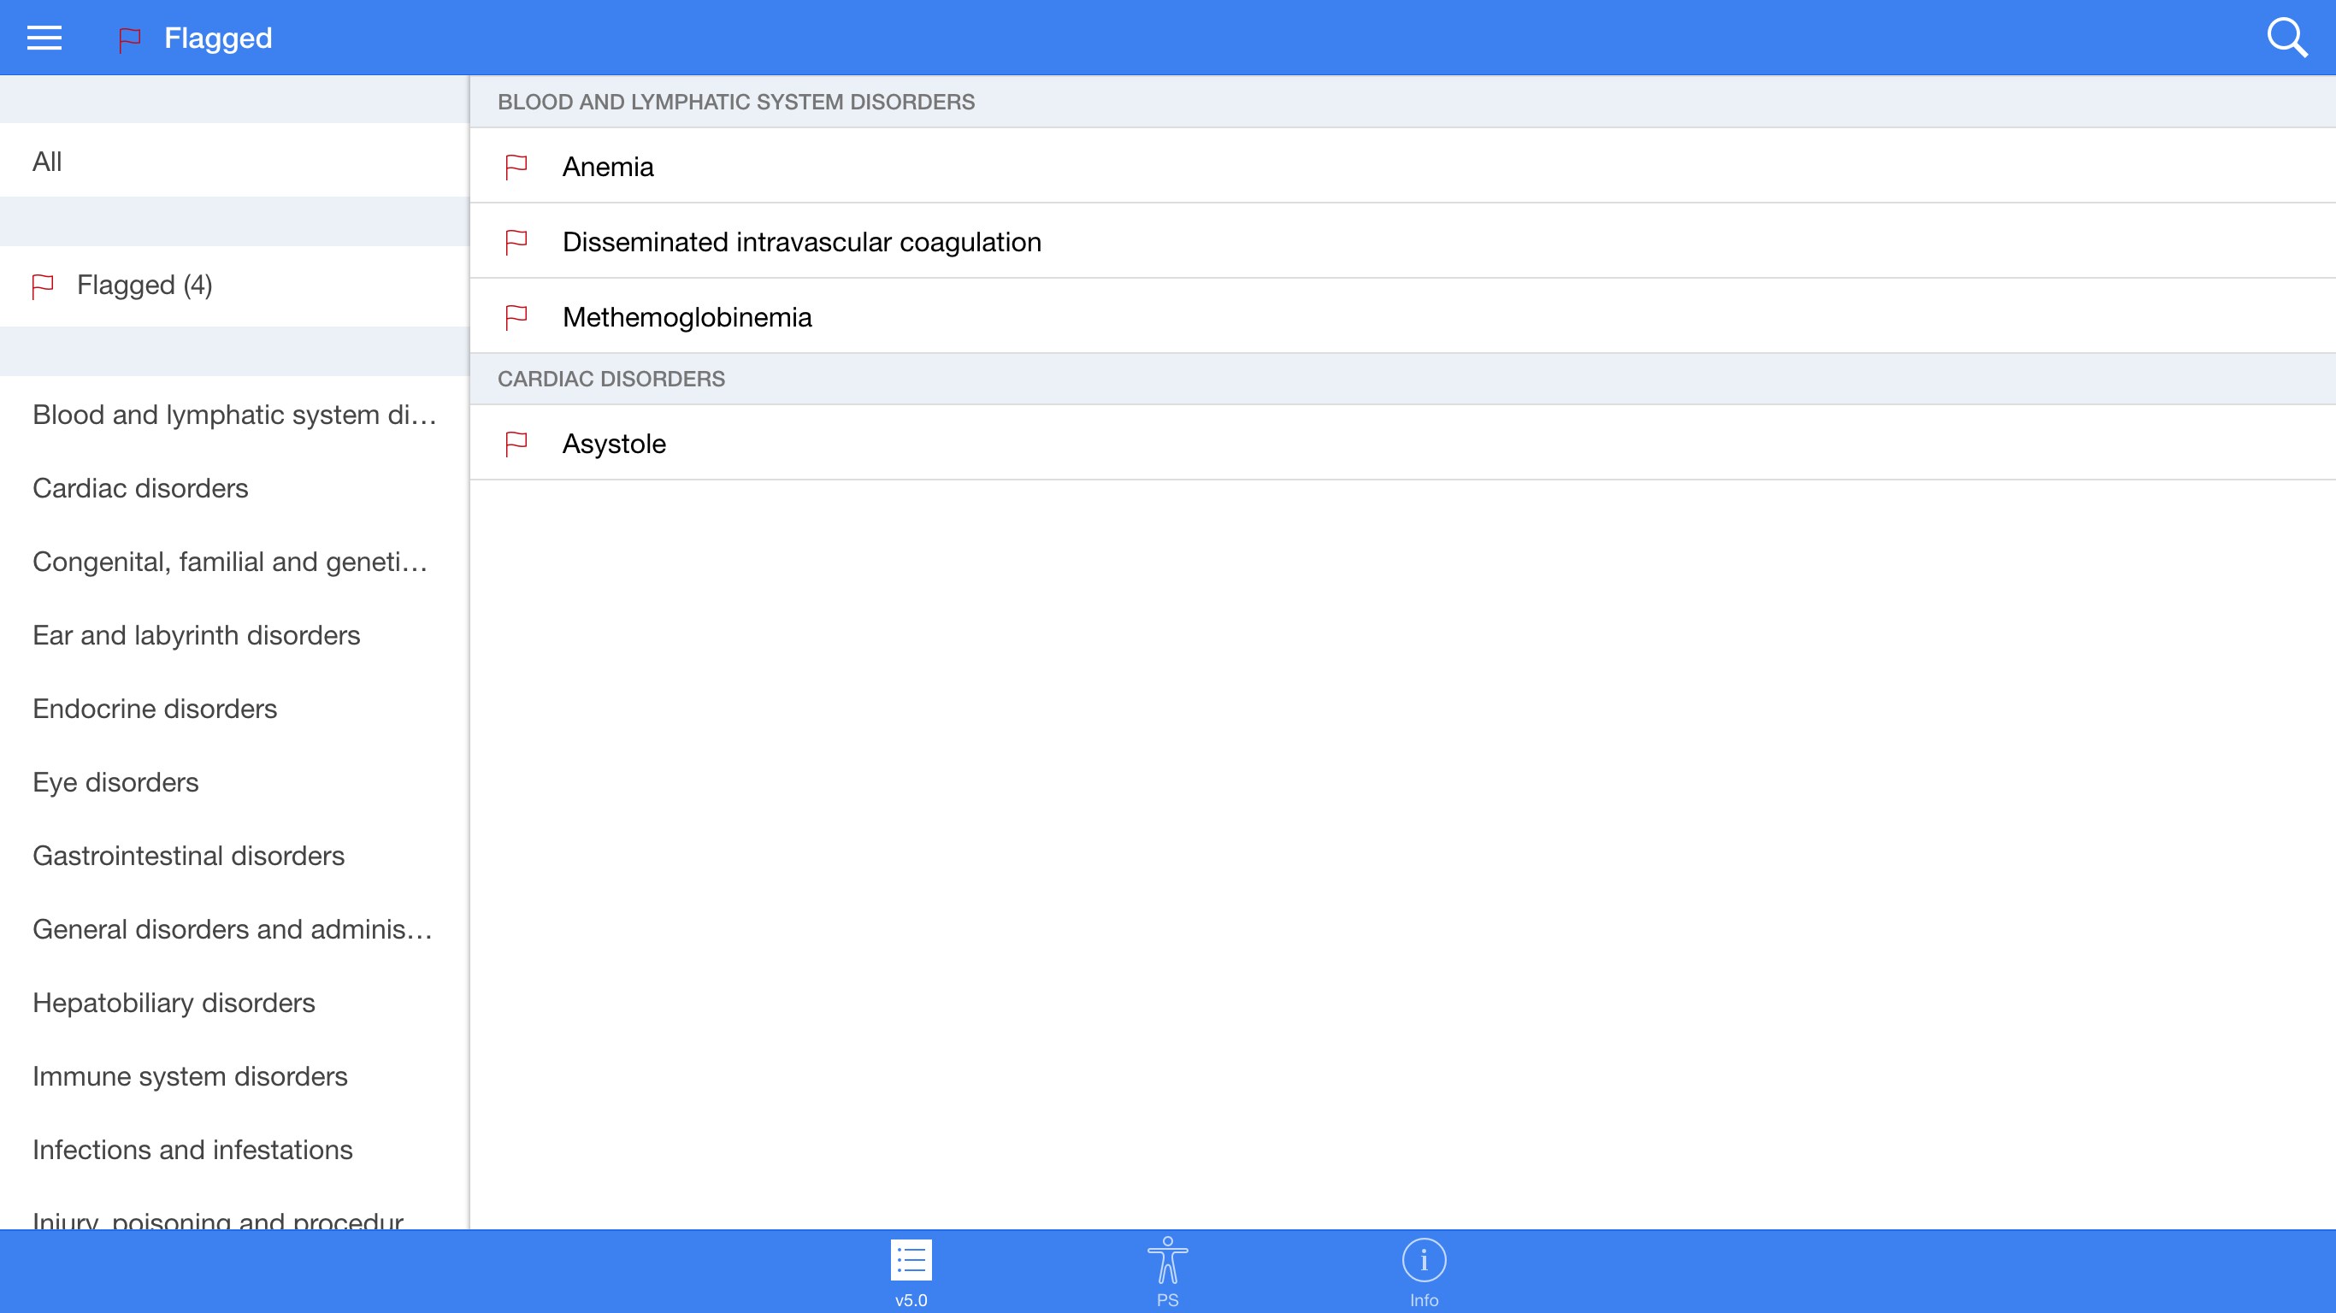Click the search magnifier icon
Screen dimensions: 2336x1313
tap(2286, 38)
